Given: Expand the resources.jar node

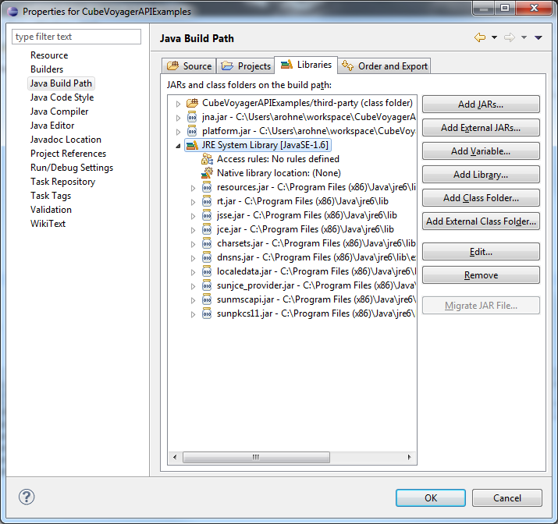Looking at the screenshot, I should [194, 188].
